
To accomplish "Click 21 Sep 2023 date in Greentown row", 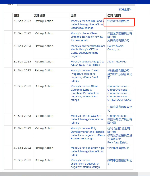I will pyautogui.click(x=22, y=160).
